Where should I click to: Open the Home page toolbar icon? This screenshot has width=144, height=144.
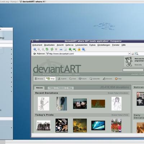(x=47, y=49)
